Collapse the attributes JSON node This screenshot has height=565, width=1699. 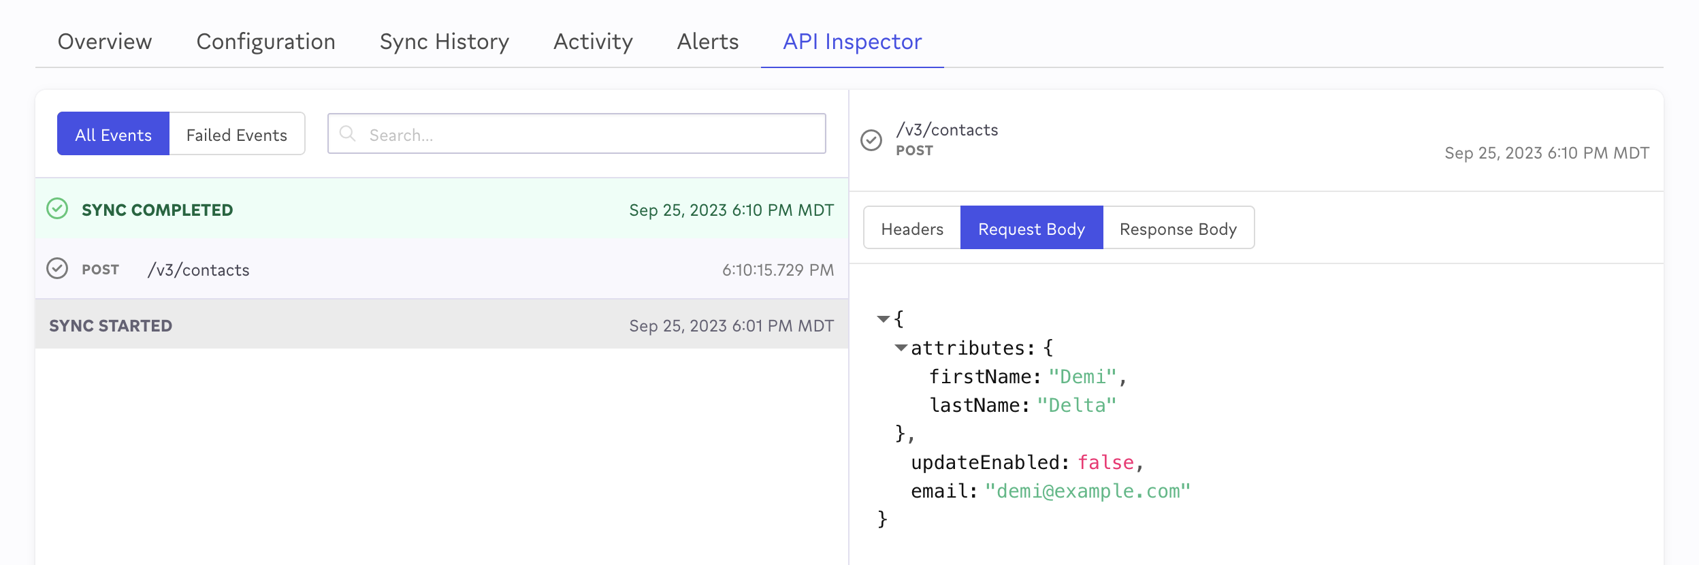coord(901,348)
